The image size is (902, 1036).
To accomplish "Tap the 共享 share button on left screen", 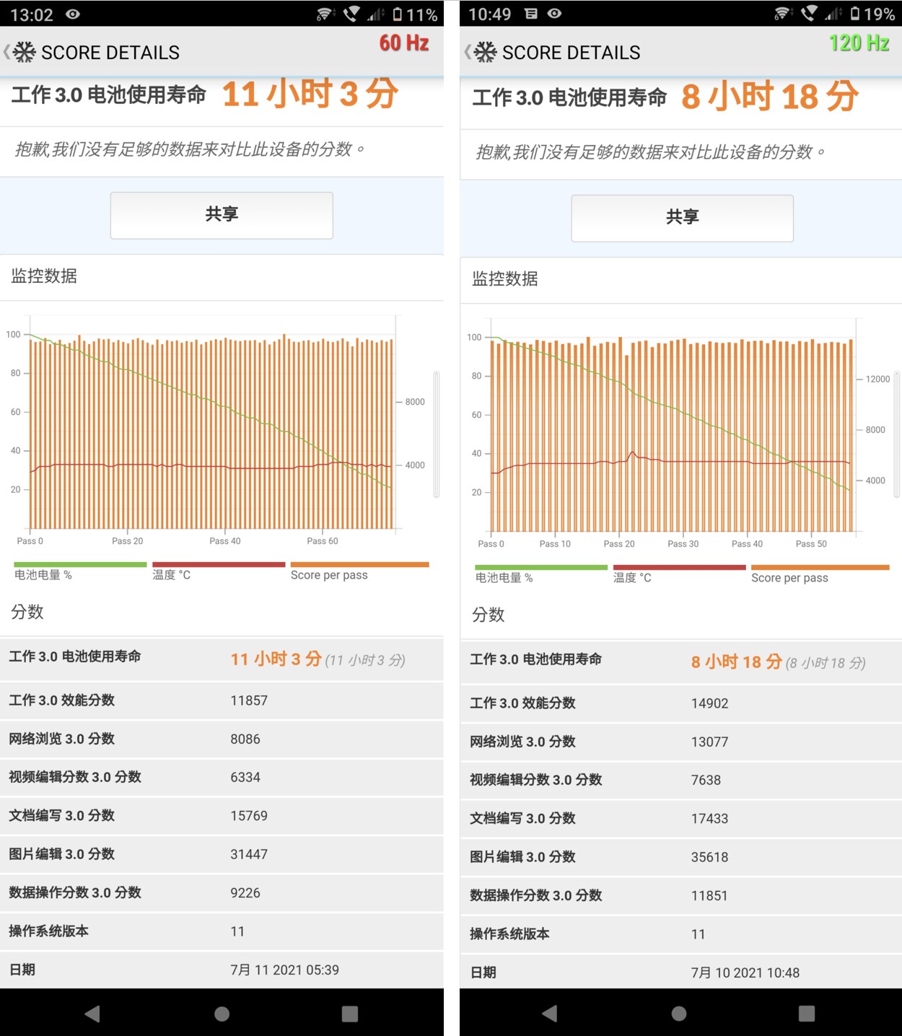I will [x=222, y=215].
